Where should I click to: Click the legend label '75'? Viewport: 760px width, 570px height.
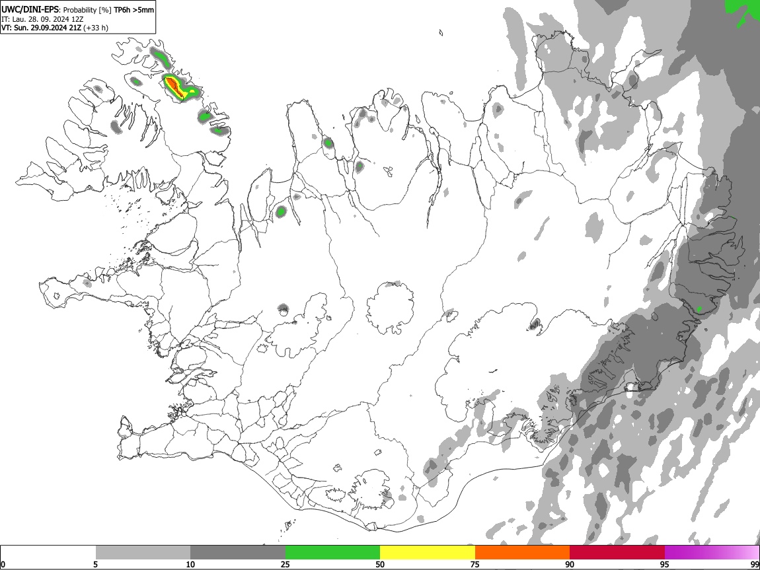475,565
